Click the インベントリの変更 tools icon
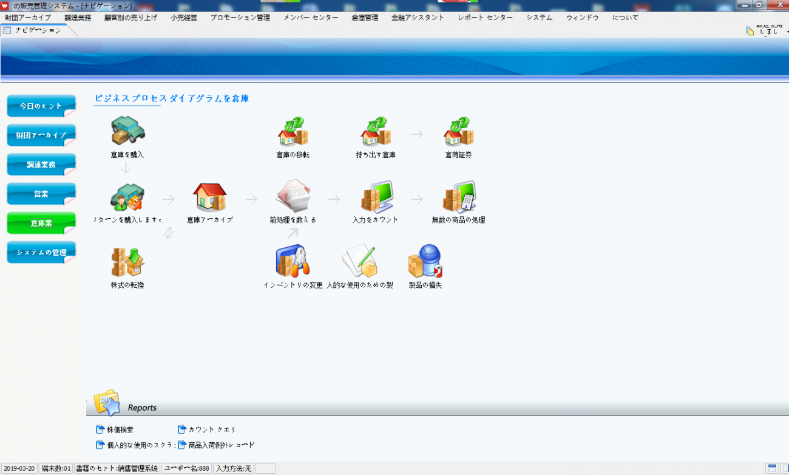The image size is (789, 475). coord(293,261)
